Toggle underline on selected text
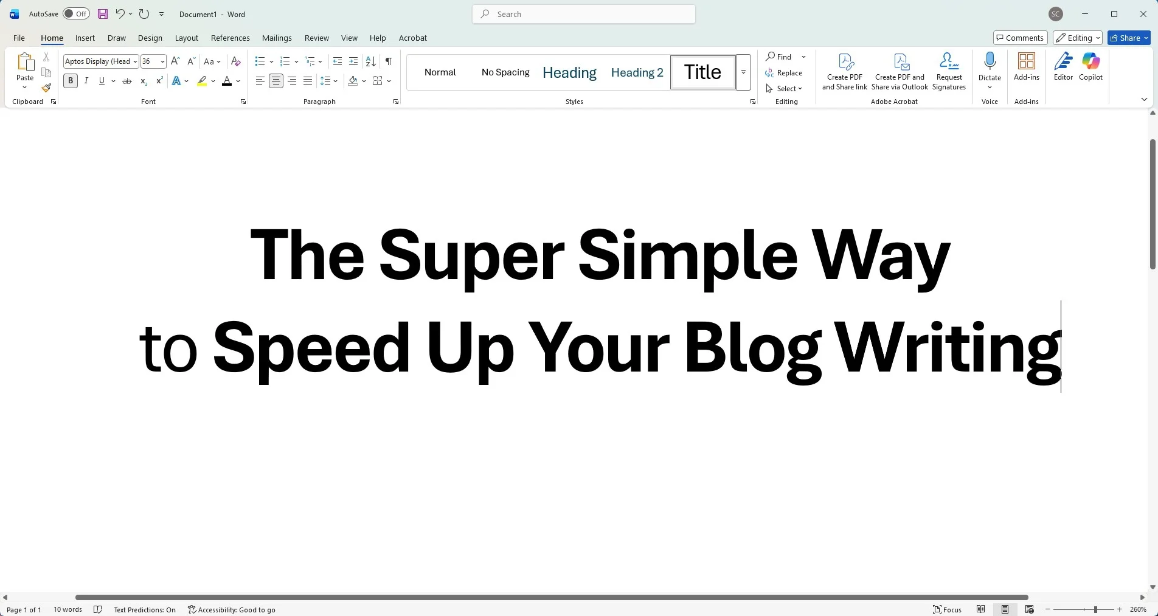Image resolution: width=1158 pixels, height=616 pixels. (101, 80)
